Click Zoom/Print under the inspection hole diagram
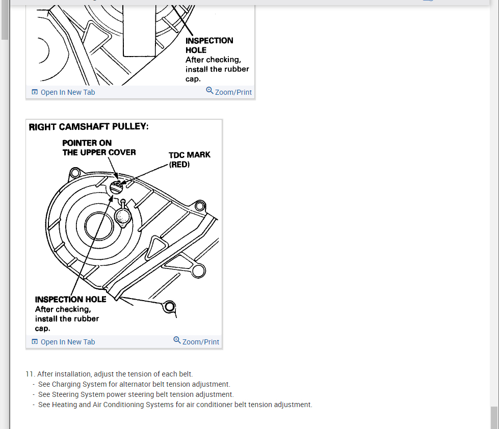The image size is (499, 429). [229, 92]
